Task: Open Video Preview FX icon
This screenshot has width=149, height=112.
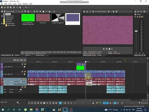Action: [90, 12]
